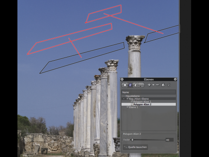The height and width of the screenshot is (157, 209).
Task: Select the Rep./Klon-Ebene layer
Action: pos(148,99)
